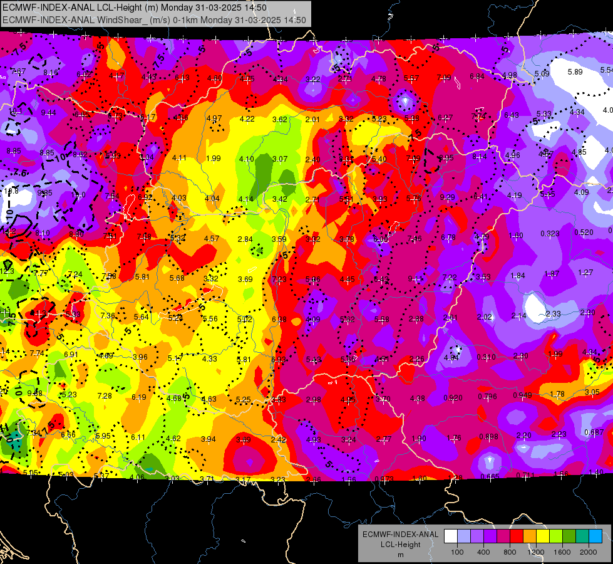Click the unit 'm' in the legend
Image resolution: width=613 pixels, height=564 pixels.
pyautogui.click(x=400, y=555)
